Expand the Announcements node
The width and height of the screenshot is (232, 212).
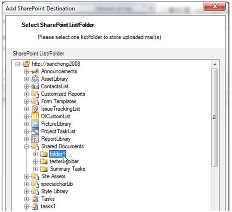(x=26, y=72)
